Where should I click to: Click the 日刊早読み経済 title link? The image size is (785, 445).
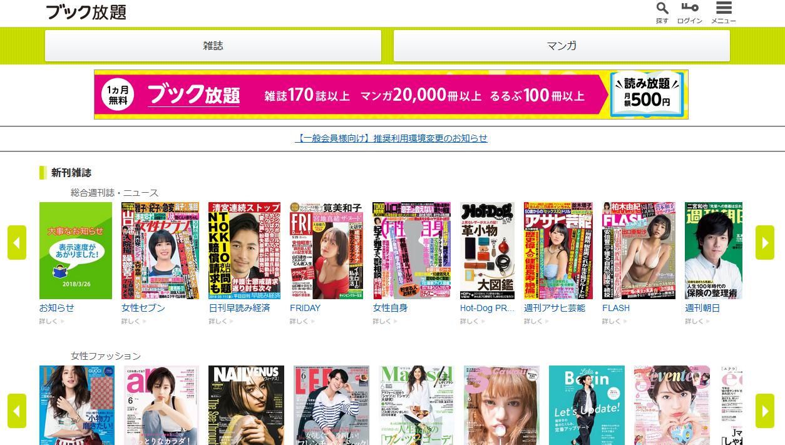[x=239, y=308]
